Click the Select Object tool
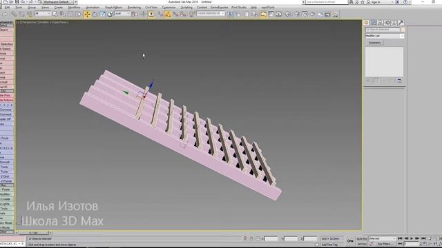The height and width of the screenshot is (248, 442). coord(55,14)
